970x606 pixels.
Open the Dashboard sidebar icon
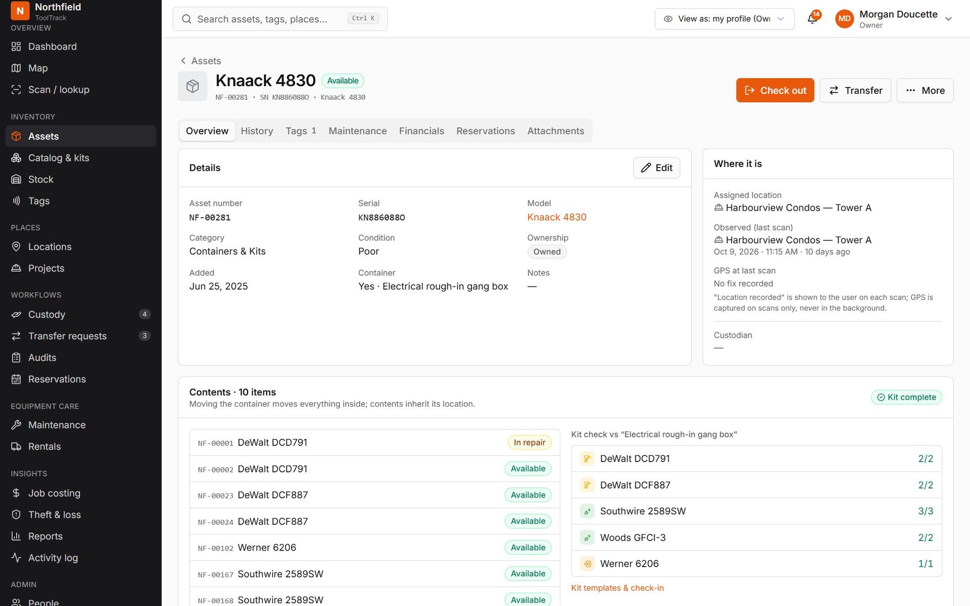(16, 46)
